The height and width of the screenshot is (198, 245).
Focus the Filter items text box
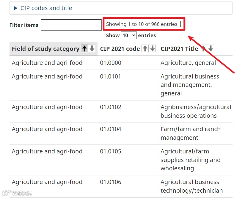click(71, 25)
